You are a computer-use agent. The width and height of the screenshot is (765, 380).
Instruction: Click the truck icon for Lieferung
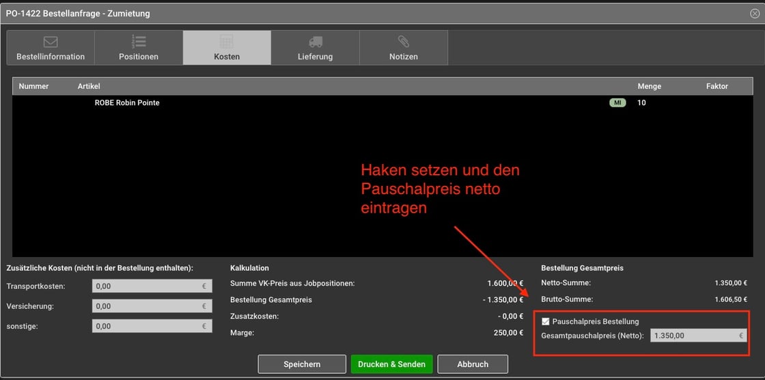pos(315,42)
